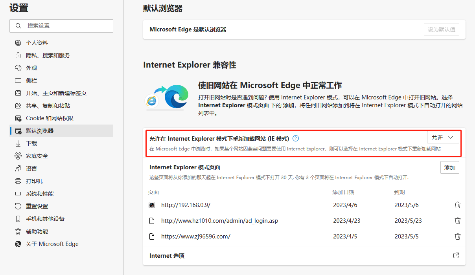
Task: Go to 家庭安全 settings
Action: (x=61, y=156)
